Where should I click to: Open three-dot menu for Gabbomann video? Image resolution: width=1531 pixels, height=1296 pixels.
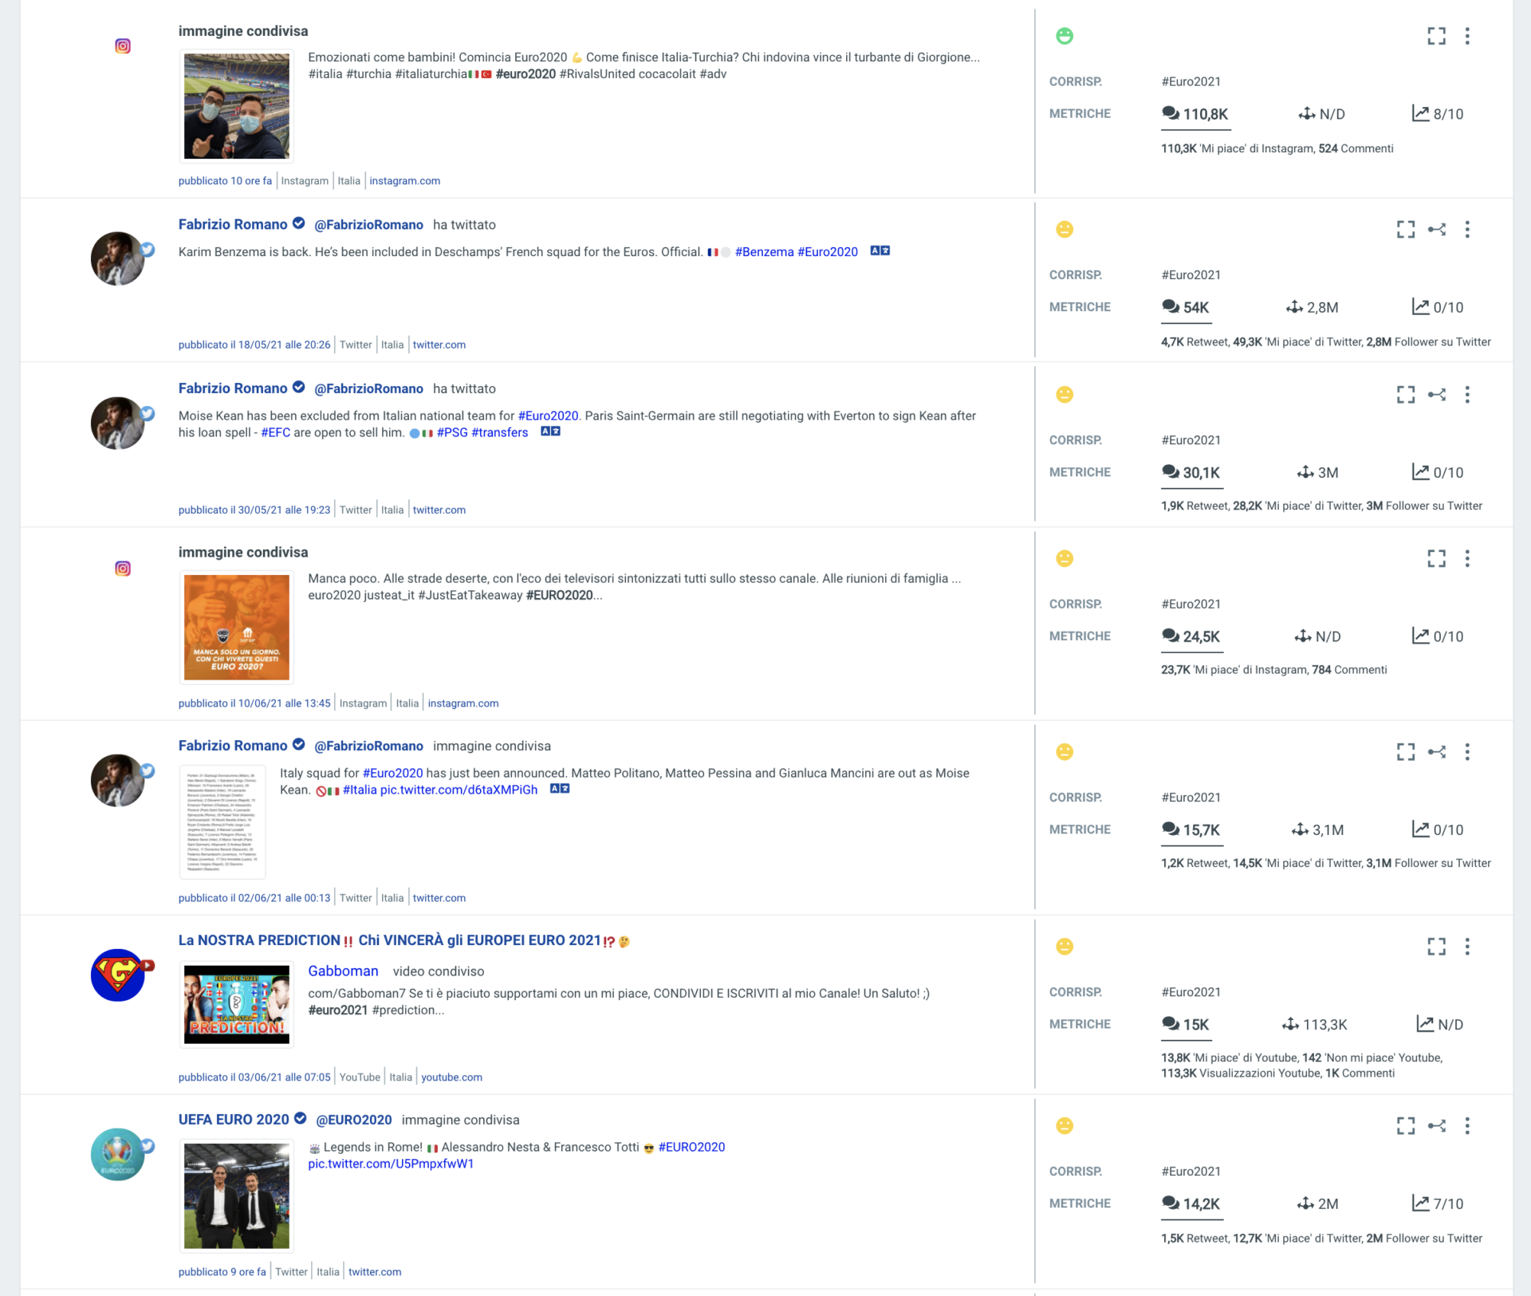click(1467, 947)
